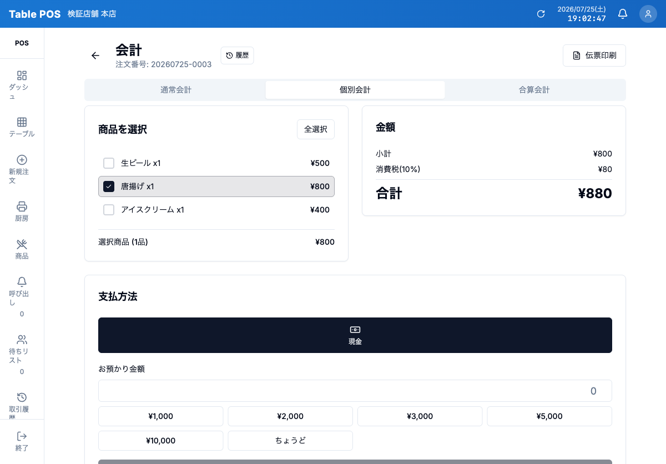The image size is (666, 464).
Task: Open the 取引履歴 history icon in the sidebar
Action: 22,397
